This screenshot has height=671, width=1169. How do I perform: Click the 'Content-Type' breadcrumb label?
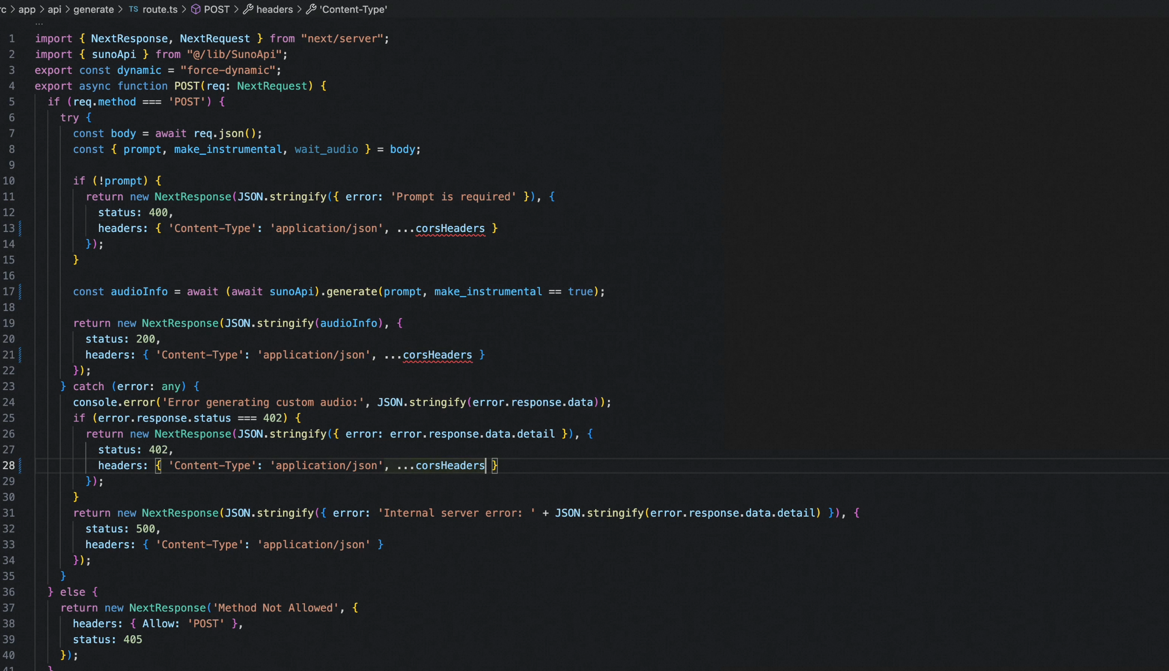(353, 9)
